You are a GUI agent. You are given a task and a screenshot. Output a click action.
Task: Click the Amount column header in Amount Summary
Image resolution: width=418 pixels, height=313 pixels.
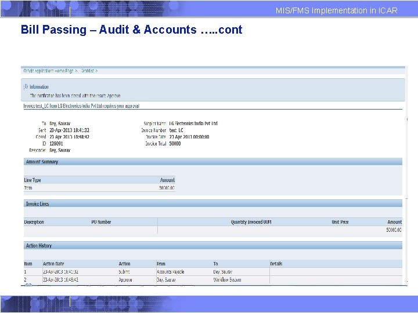click(167, 180)
